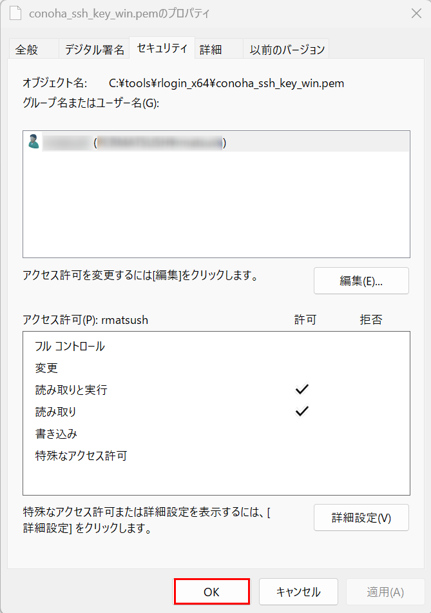Click the 読み取りと実行 allow checkmark
This screenshot has height=613, width=431.
pos(302,389)
